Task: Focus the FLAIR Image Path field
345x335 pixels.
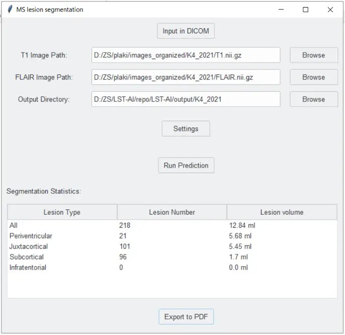Action: point(186,77)
